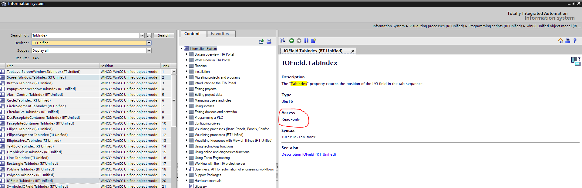The image size is (582, 188).
Task: Click the synchronize table of contents icon
Action: 283,41
